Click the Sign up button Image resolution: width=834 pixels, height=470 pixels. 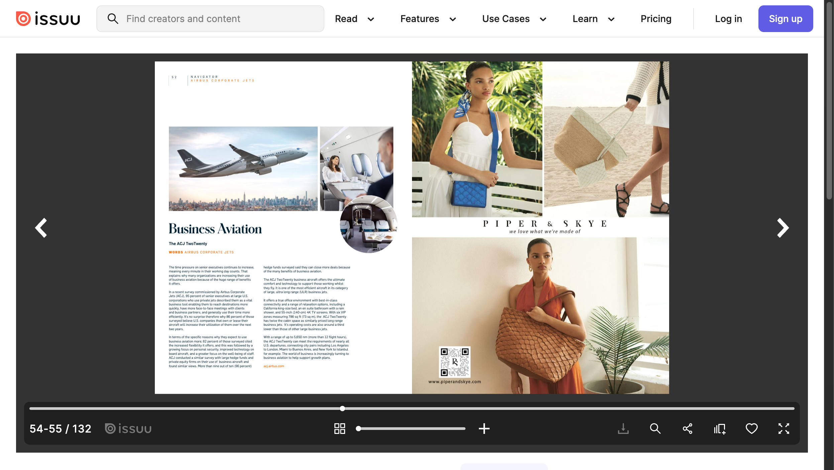tap(786, 19)
